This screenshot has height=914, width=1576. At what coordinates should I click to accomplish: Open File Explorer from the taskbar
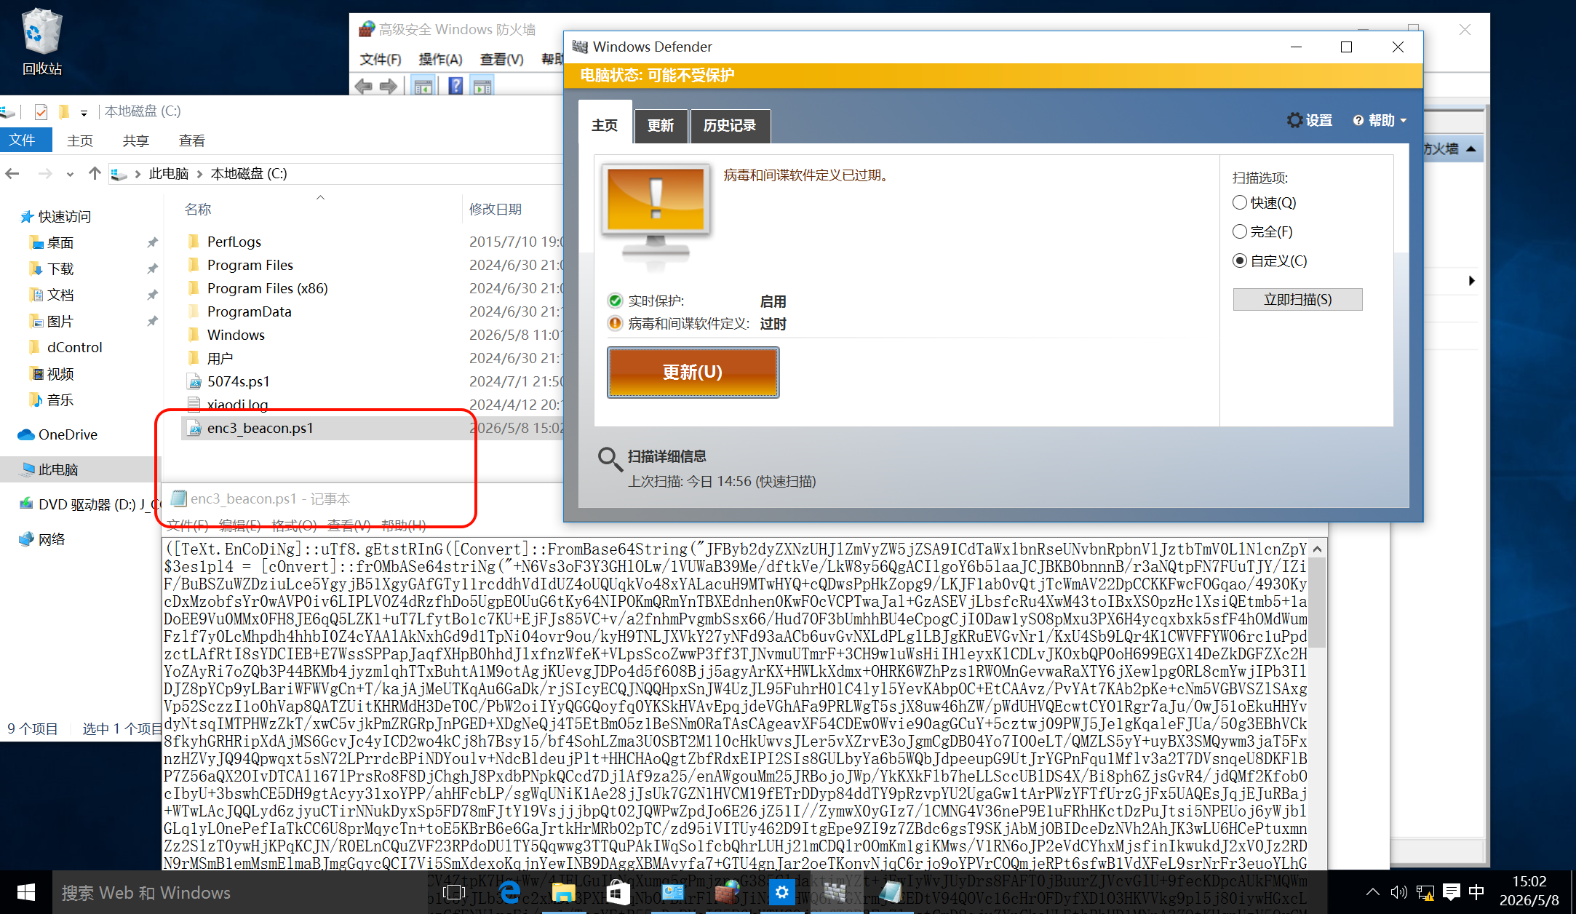[563, 892]
